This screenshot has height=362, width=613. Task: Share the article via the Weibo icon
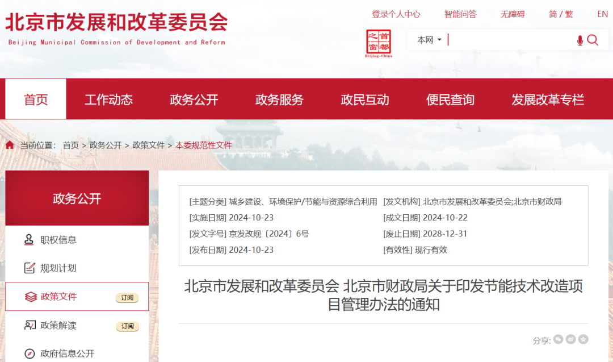click(570, 339)
